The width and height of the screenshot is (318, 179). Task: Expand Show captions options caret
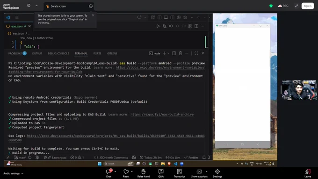click(x=206, y=172)
